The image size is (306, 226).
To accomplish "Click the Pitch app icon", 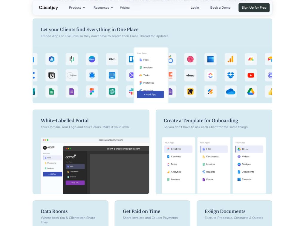I will tap(112, 59).
